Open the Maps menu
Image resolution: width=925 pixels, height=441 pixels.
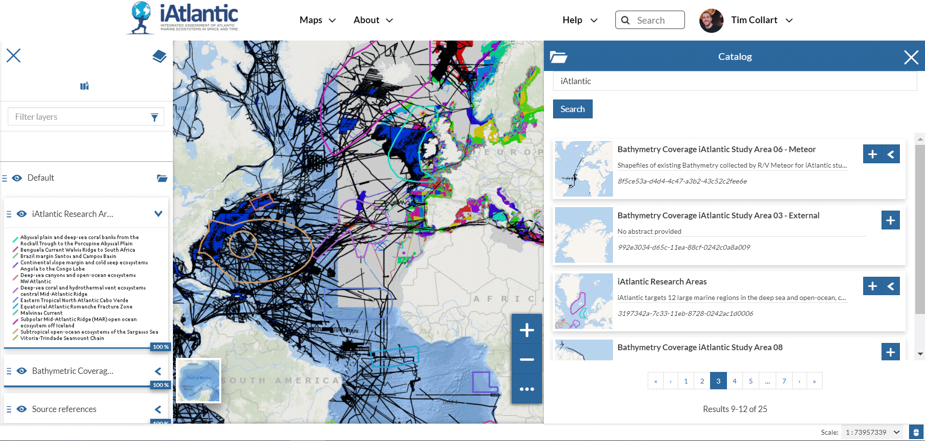[x=317, y=20]
